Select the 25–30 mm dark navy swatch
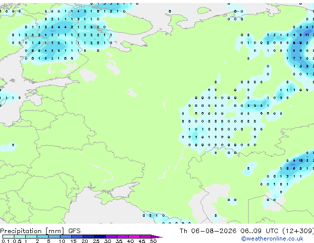 (100, 237)
